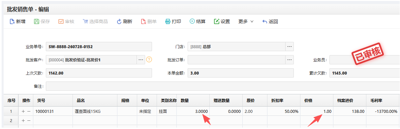The width and height of the screenshot is (400, 129).
Task: Click the 单位 column header
Action: [147, 100]
